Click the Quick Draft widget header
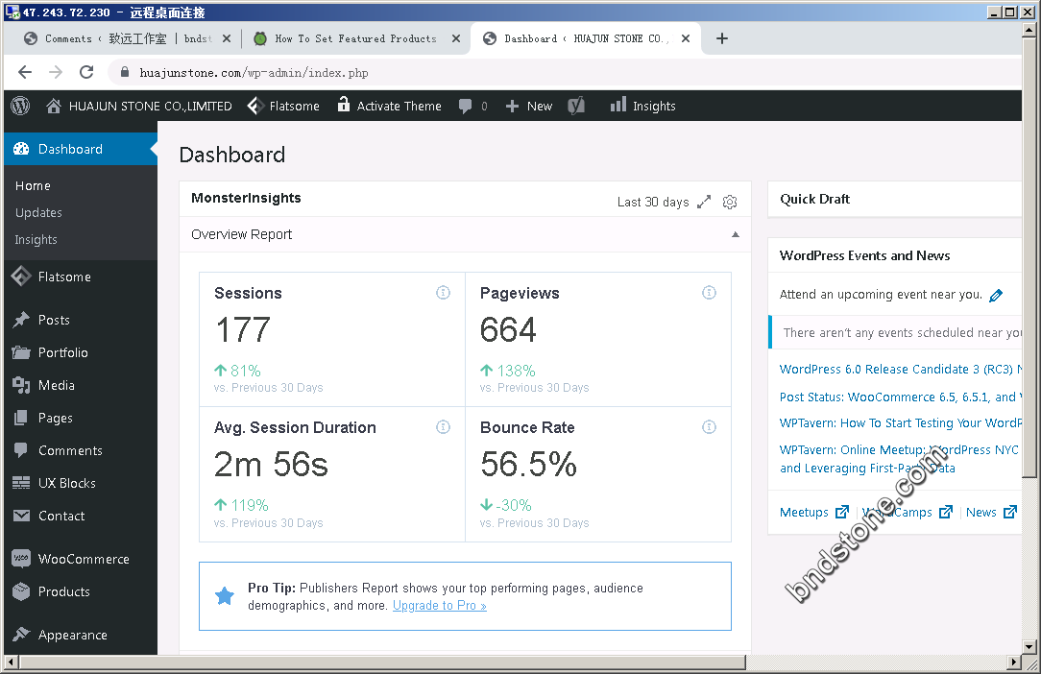 pos(894,199)
